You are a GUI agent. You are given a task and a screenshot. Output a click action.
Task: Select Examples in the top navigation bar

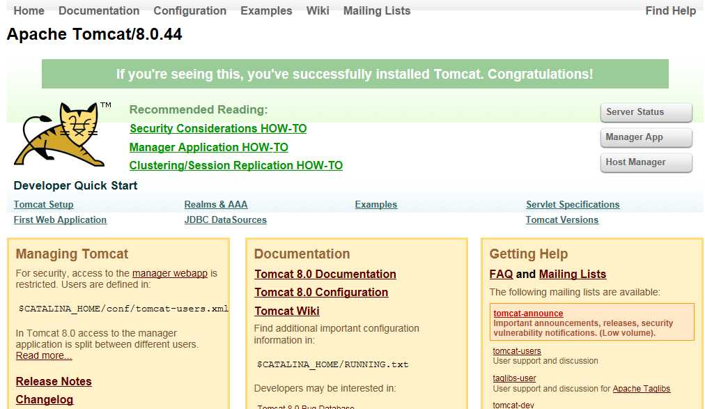point(266,10)
